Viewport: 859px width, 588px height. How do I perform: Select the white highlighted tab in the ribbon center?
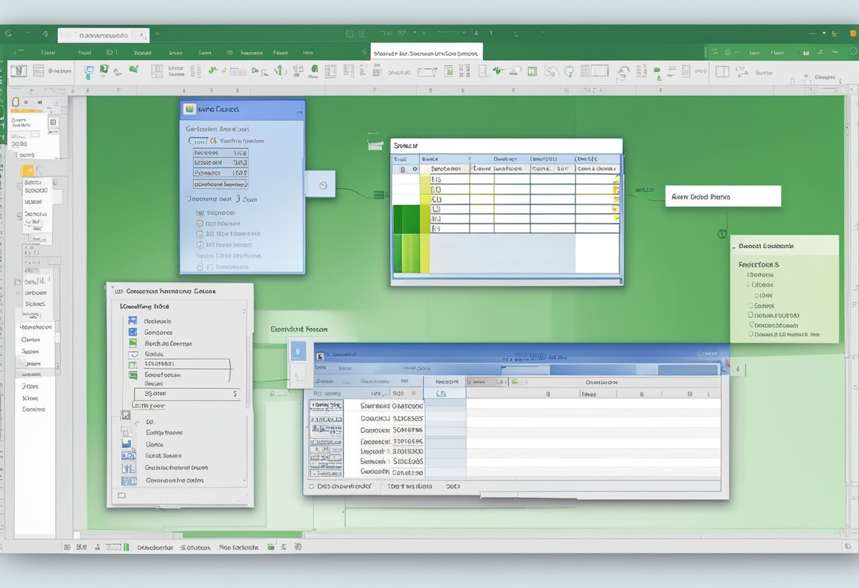pos(426,52)
